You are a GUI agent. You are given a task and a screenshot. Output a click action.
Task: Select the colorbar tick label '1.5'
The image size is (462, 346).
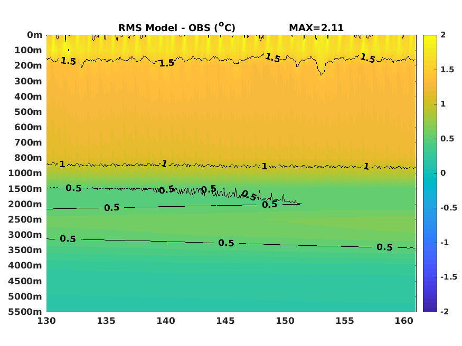(447, 70)
